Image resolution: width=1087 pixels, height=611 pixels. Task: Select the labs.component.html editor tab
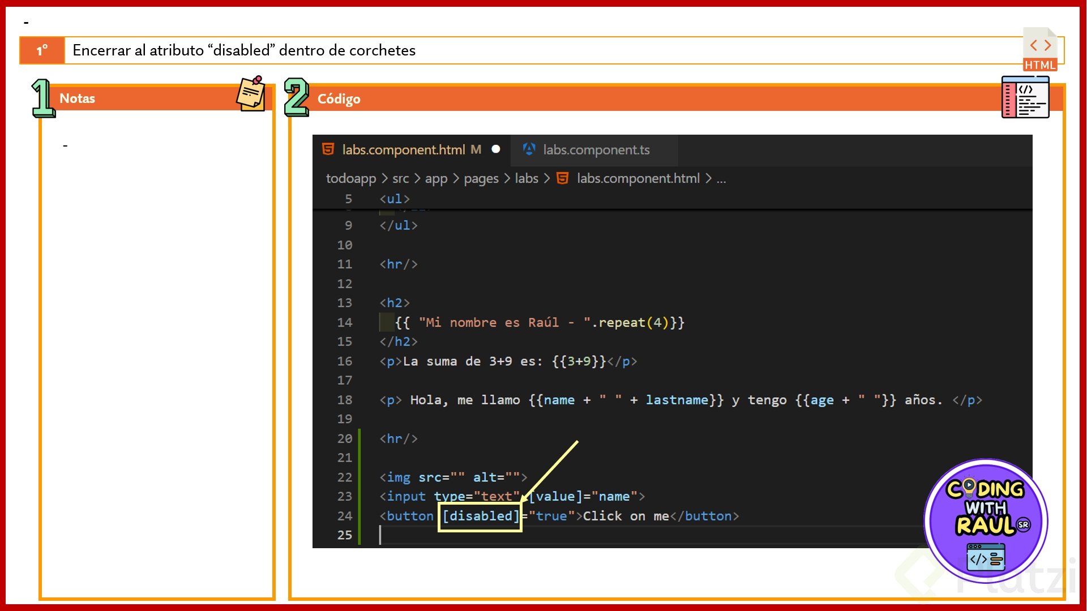click(403, 150)
